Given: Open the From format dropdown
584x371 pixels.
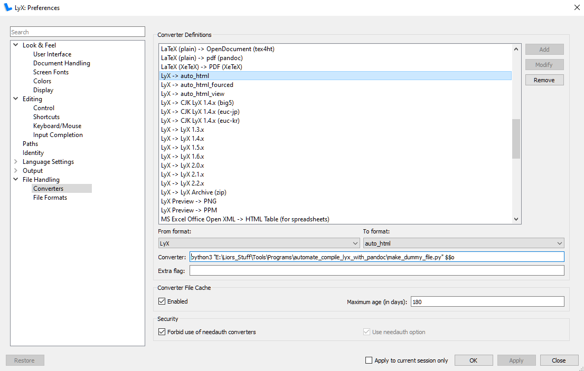Looking at the screenshot, I should click(x=259, y=243).
